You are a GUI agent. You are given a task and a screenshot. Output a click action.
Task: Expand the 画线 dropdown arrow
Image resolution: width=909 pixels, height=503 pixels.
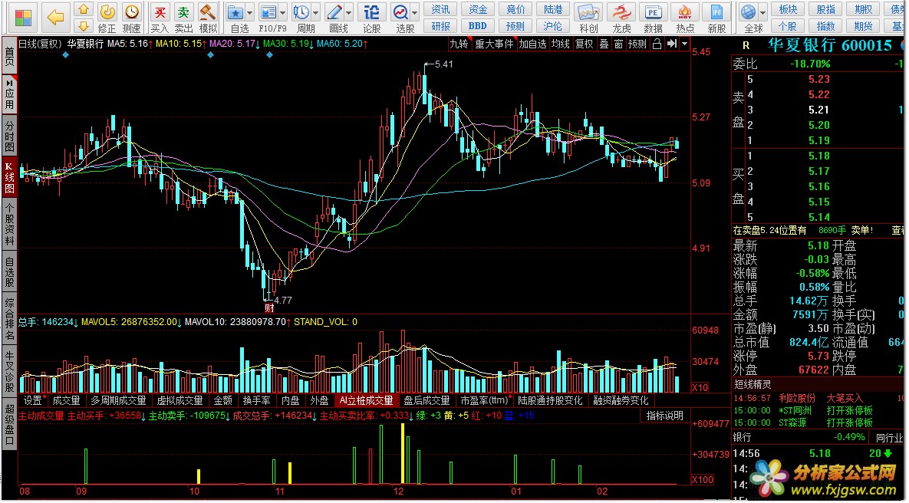[348, 12]
